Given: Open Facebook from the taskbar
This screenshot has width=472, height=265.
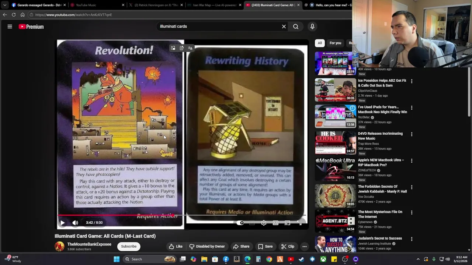Looking at the screenshot, I should (x=226, y=259).
